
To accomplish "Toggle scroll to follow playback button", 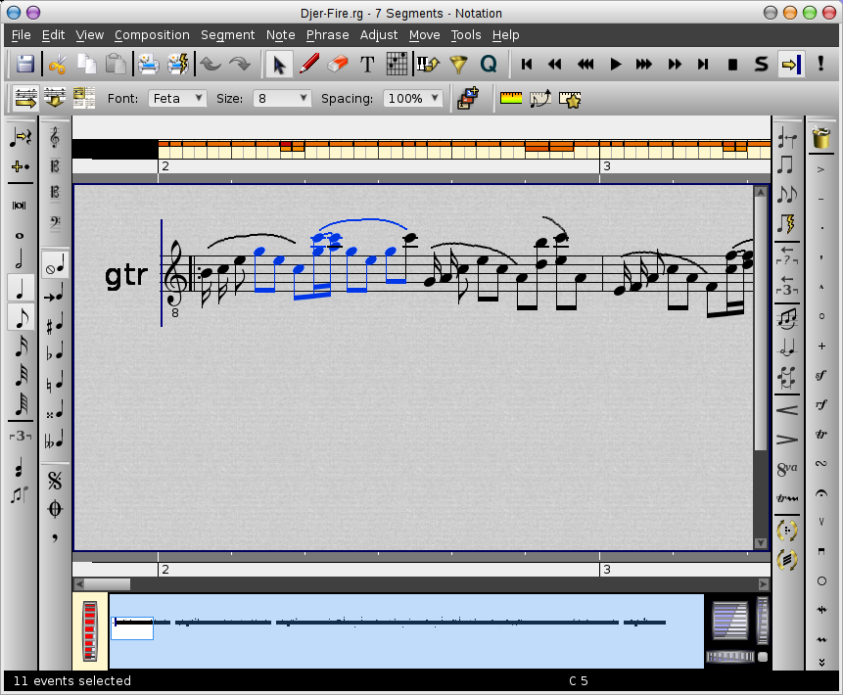I will [791, 65].
